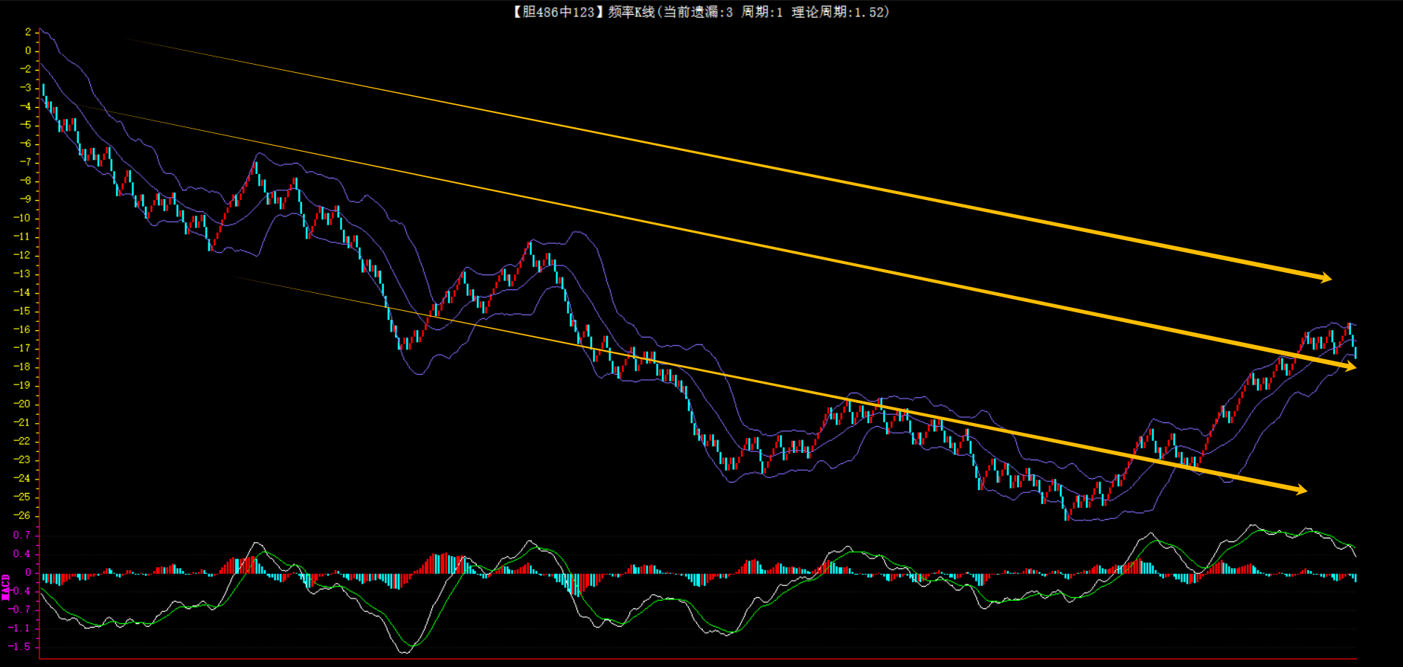Click the 当前遗漏:3 text in the title
Screen dimensions: 1403x667
[697, 12]
